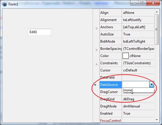Expand the Constraints property
This screenshot has height=125, width=162.
[97, 64]
